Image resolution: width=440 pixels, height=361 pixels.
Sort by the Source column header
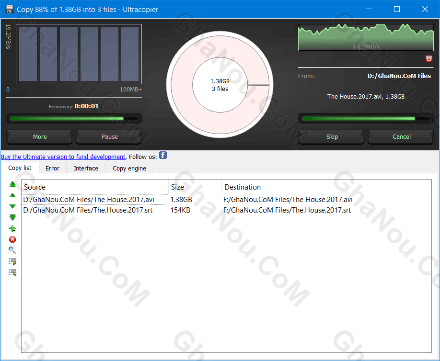coord(95,187)
